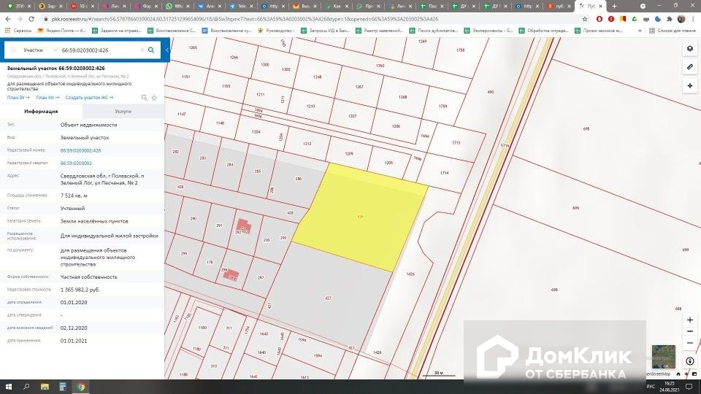Bookmark this page with star in address bar
Image resolution: width=701 pixels, height=394 pixels.
tap(585, 19)
